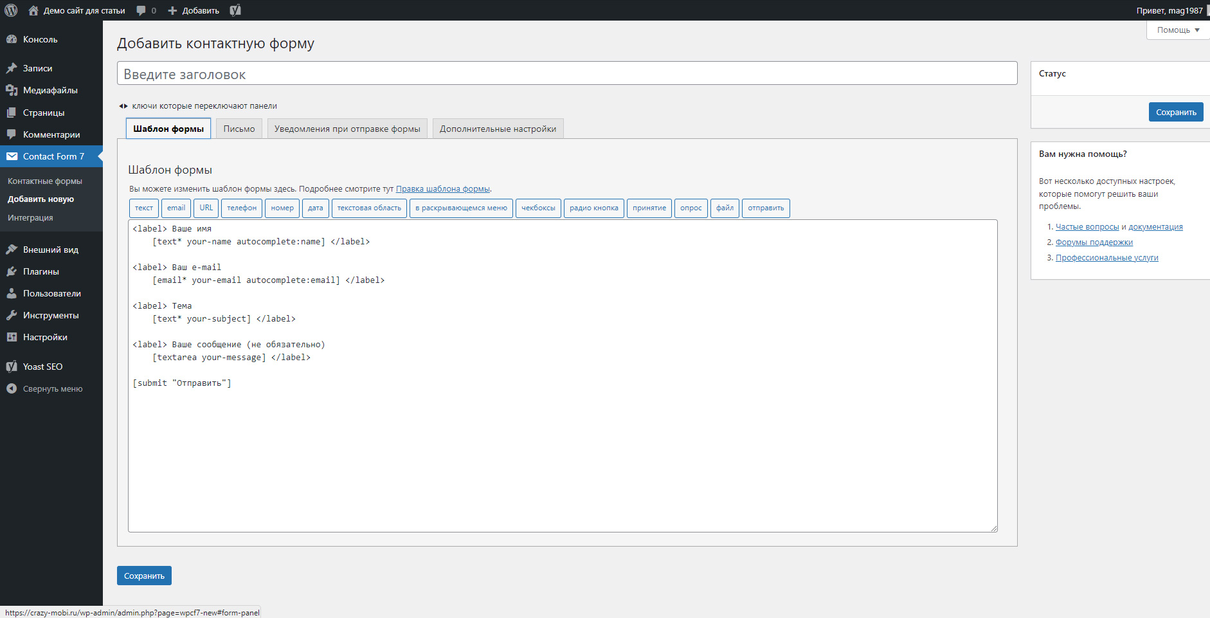Expand the Помощь dropdown
Viewport: 1210px width, 618px height.
click(1177, 30)
